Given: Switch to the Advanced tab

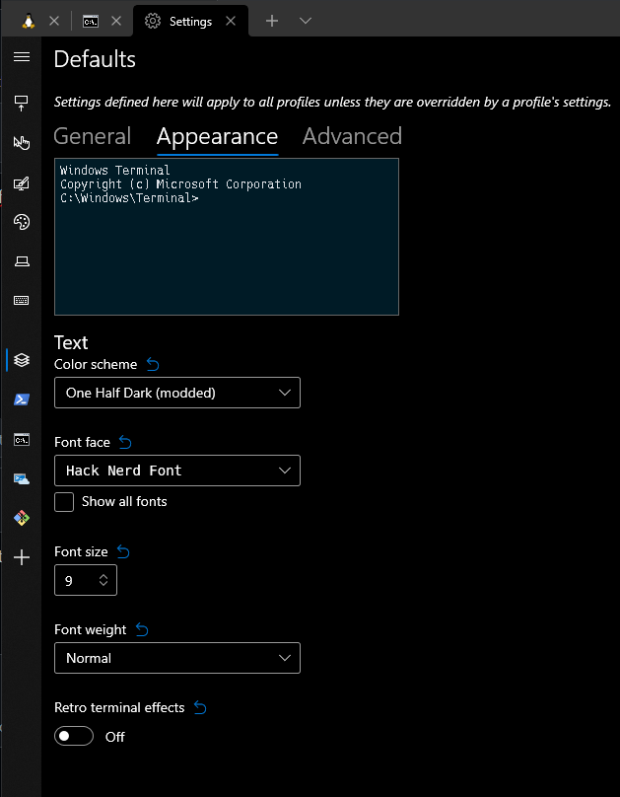Looking at the screenshot, I should point(352,136).
